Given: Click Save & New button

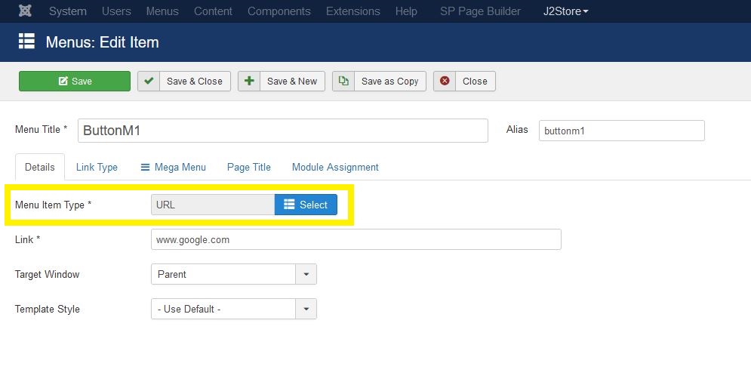Looking at the screenshot, I should point(282,81).
